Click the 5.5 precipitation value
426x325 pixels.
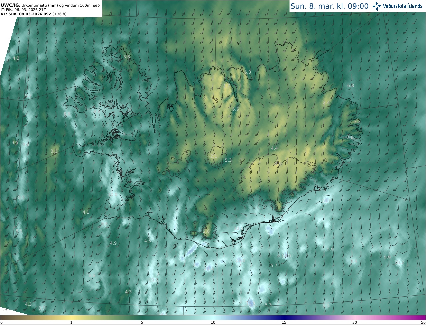pyautogui.click(x=236, y=109)
